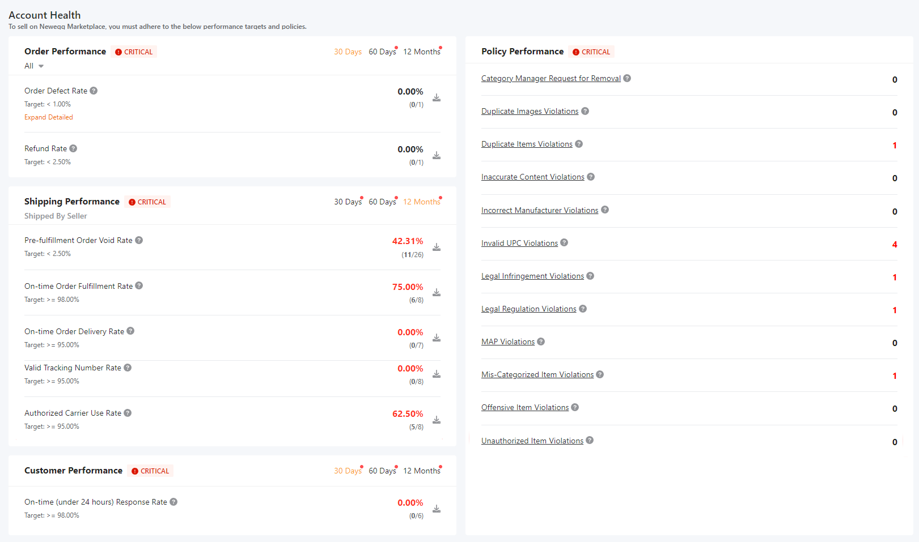The height and width of the screenshot is (542, 919).
Task: Open Category Manager Request for Removal
Action: point(550,78)
